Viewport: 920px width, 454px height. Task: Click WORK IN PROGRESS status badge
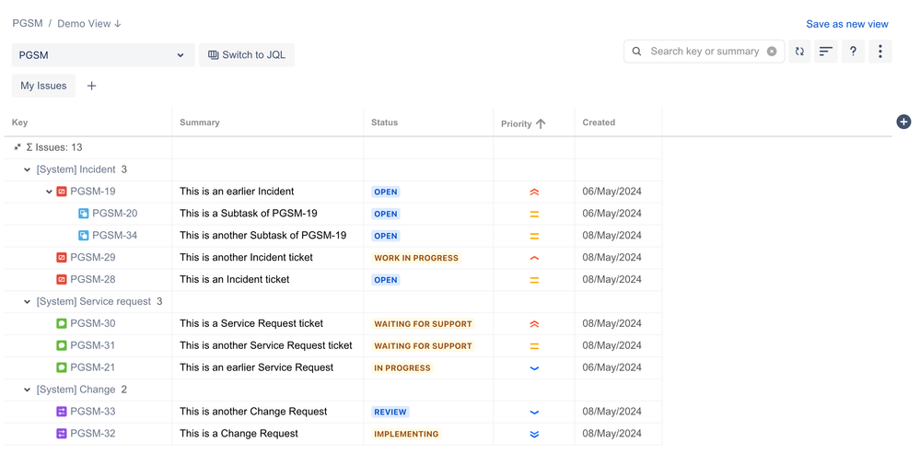click(416, 258)
